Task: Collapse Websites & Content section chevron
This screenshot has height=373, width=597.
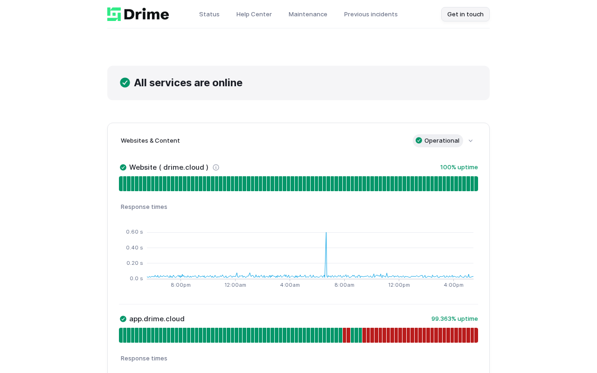Action: [471, 141]
